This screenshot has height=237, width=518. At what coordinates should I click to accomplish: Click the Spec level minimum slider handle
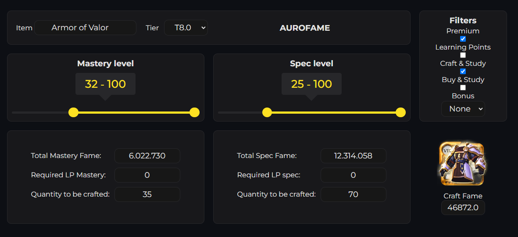(x=267, y=112)
